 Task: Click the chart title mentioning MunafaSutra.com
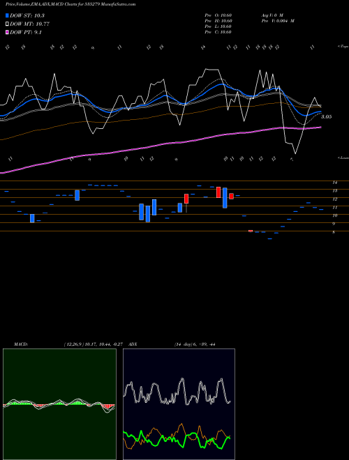(70, 4)
